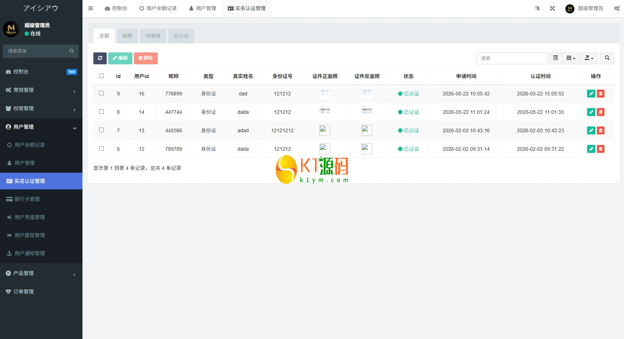Expand the 产品管理 sidebar menu
The width and height of the screenshot is (624, 339).
tap(41, 273)
